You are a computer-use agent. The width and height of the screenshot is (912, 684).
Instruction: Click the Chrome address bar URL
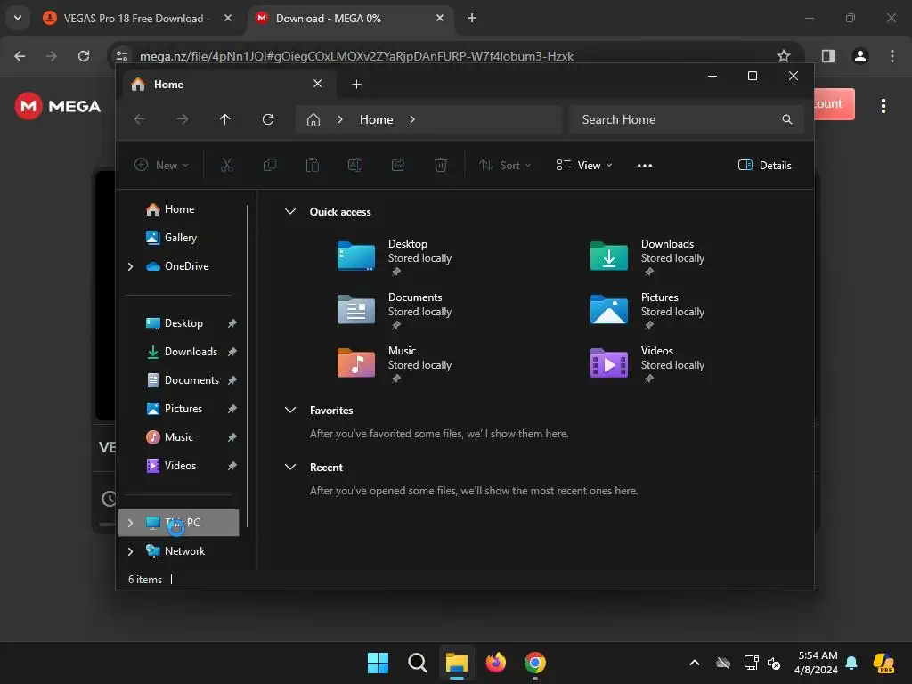pyautogui.click(x=356, y=56)
